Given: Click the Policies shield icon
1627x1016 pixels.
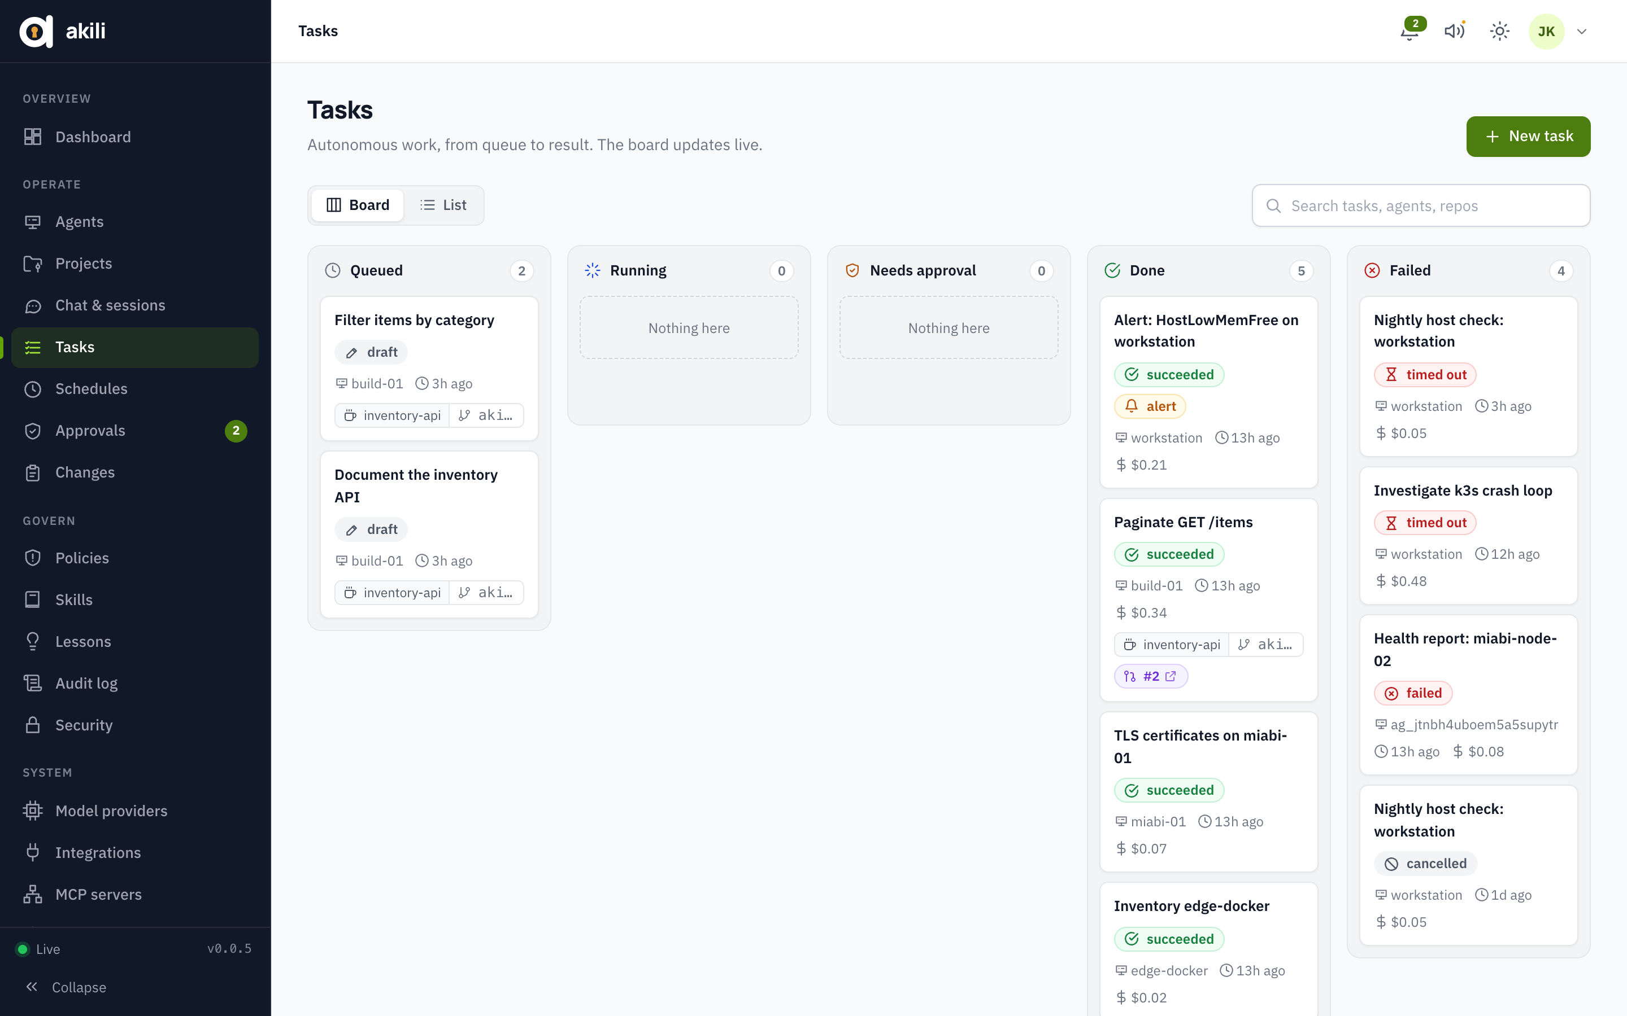Looking at the screenshot, I should pos(32,558).
